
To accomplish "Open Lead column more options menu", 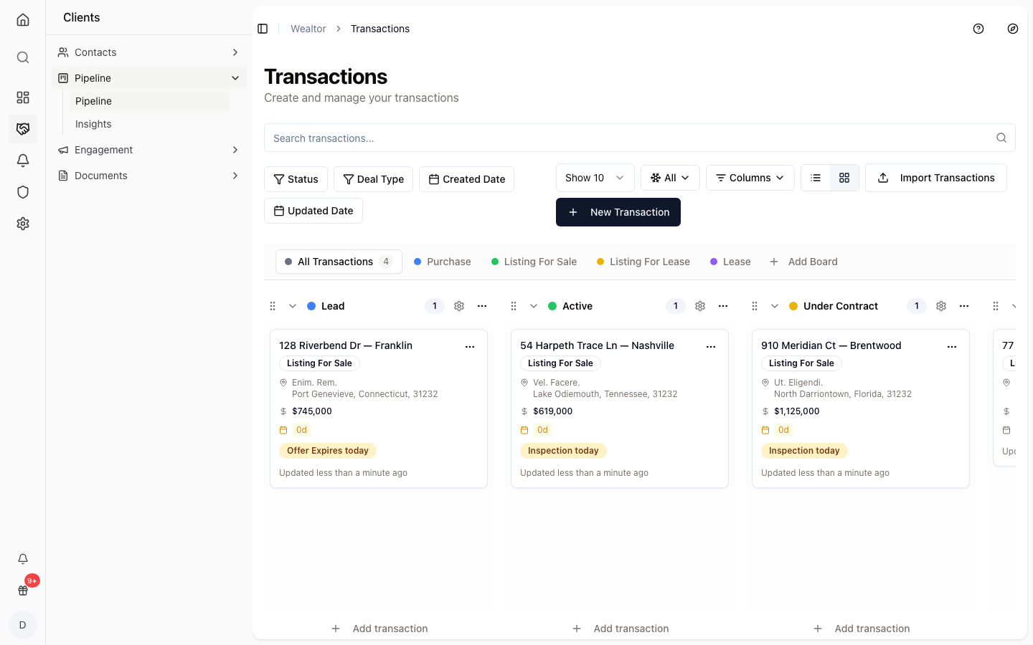I will click(x=482, y=306).
